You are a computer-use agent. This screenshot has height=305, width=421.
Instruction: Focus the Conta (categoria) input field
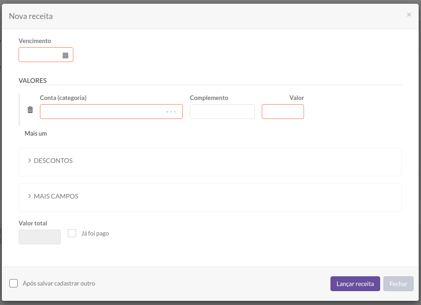click(x=111, y=112)
